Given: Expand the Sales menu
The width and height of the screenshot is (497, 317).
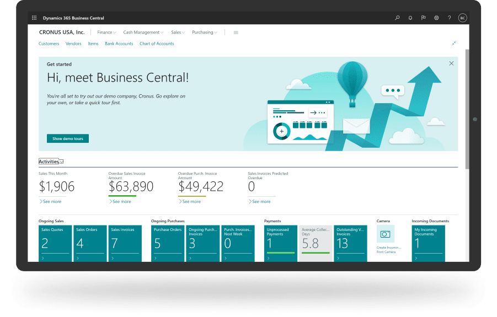Looking at the screenshot, I should 178,33.
